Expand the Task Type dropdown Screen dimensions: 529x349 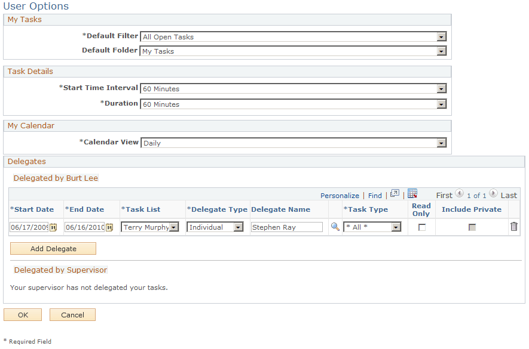pos(395,227)
